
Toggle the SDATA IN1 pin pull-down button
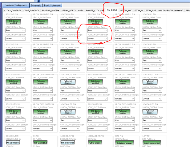150,22
